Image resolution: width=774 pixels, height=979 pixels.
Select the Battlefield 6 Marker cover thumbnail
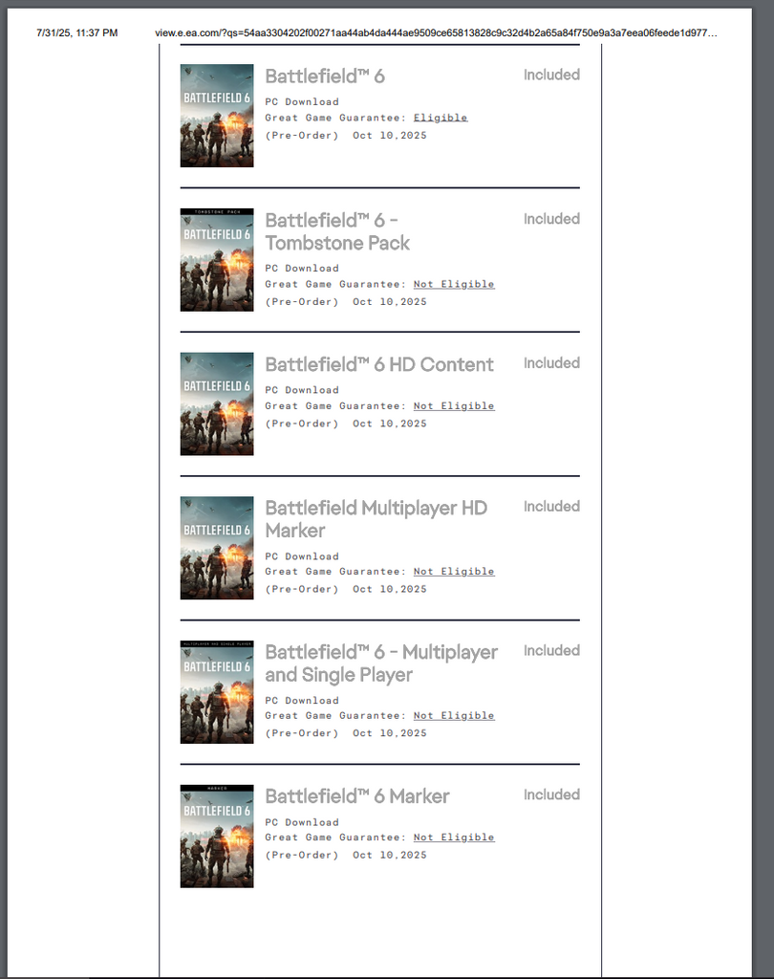[x=217, y=836]
